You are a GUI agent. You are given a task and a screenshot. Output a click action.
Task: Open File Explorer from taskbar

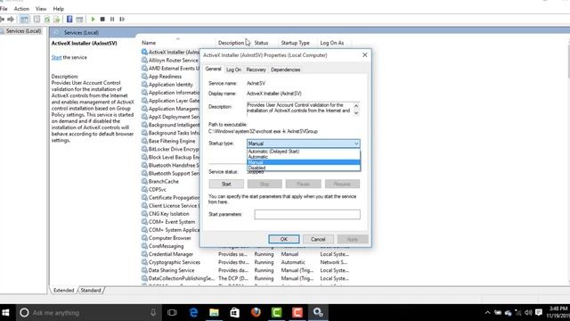coord(214,312)
